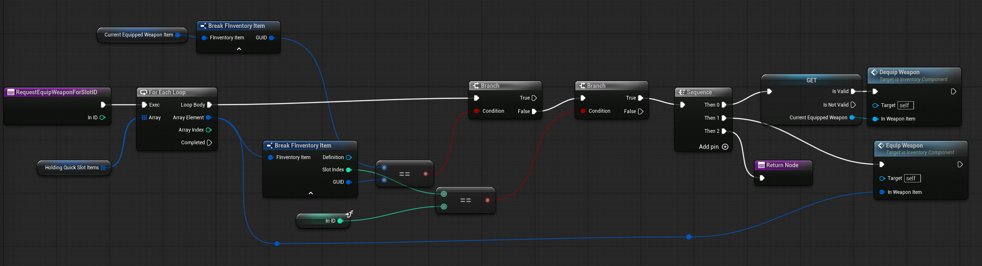Click the Target self field on Equip Weapon
Image resolution: width=982 pixels, height=266 pixels.
pos(912,178)
